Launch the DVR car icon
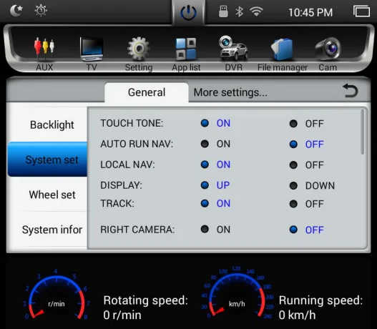Screen dimensions: 377x329 [233, 48]
